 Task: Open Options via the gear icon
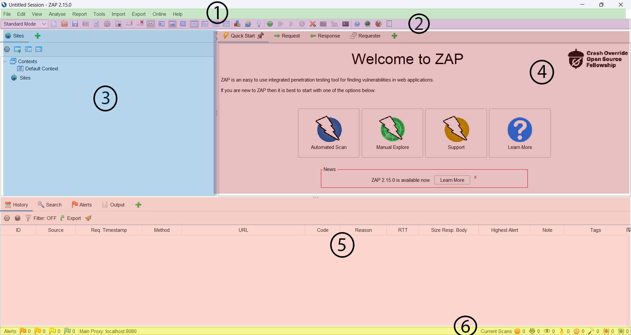point(107,24)
